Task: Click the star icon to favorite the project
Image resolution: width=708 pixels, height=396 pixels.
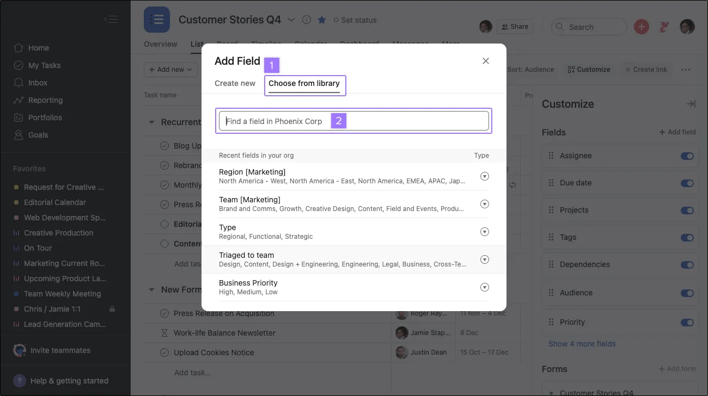Action: pyautogui.click(x=321, y=20)
